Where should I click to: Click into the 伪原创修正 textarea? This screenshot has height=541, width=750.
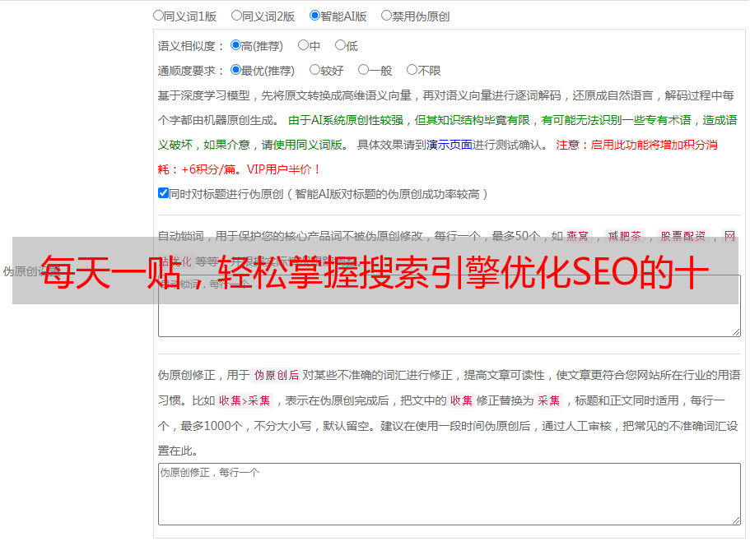click(450, 494)
